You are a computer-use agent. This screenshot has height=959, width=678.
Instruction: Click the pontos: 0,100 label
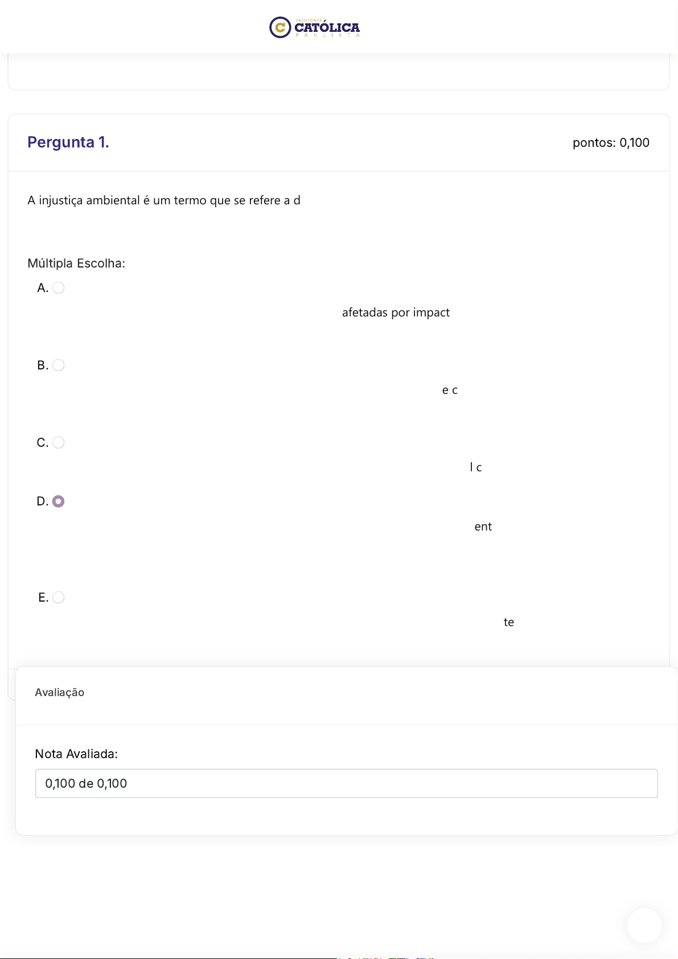(x=611, y=143)
